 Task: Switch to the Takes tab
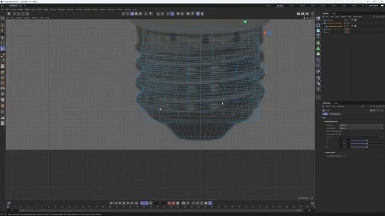point(334,13)
